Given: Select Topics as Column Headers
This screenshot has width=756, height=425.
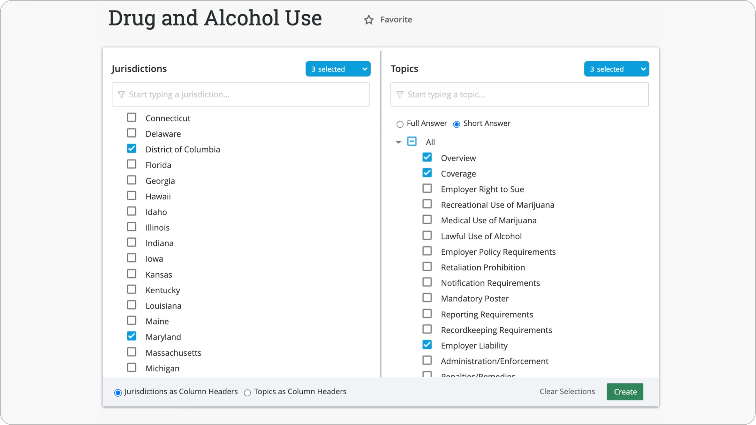Looking at the screenshot, I should (x=247, y=393).
